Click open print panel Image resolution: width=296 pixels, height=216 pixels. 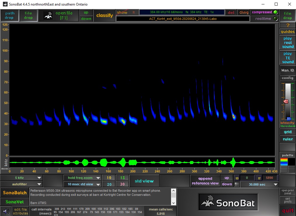click(288, 192)
